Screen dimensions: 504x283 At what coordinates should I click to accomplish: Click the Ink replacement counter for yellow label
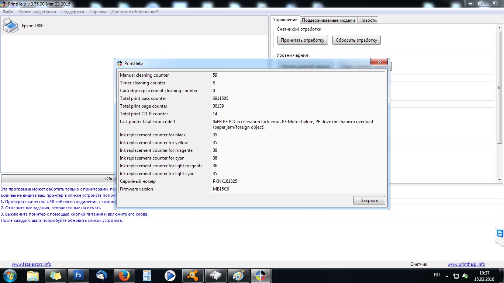click(x=154, y=143)
